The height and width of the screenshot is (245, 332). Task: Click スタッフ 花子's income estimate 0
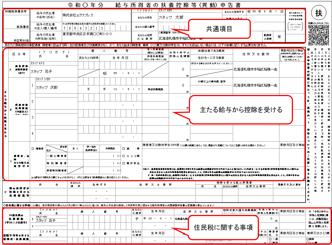(183, 69)
